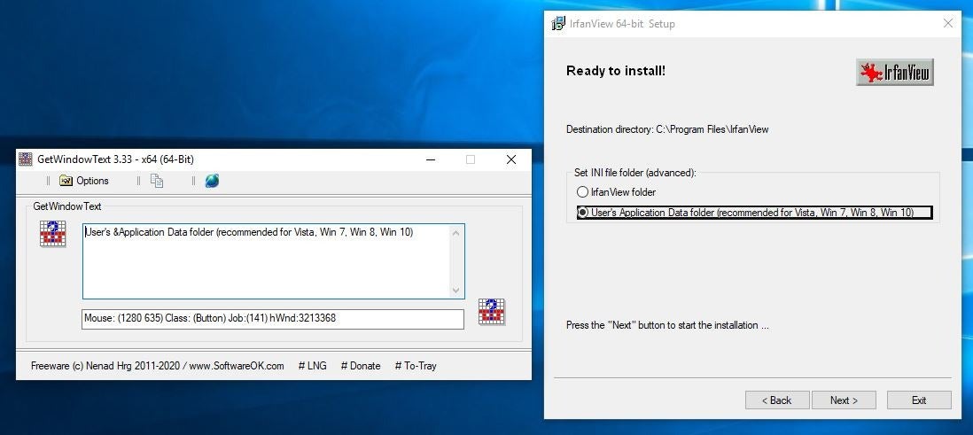Exit the IrfanView setup wizard
The width and height of the screenshot is (973, 435).
coord(919,400)
